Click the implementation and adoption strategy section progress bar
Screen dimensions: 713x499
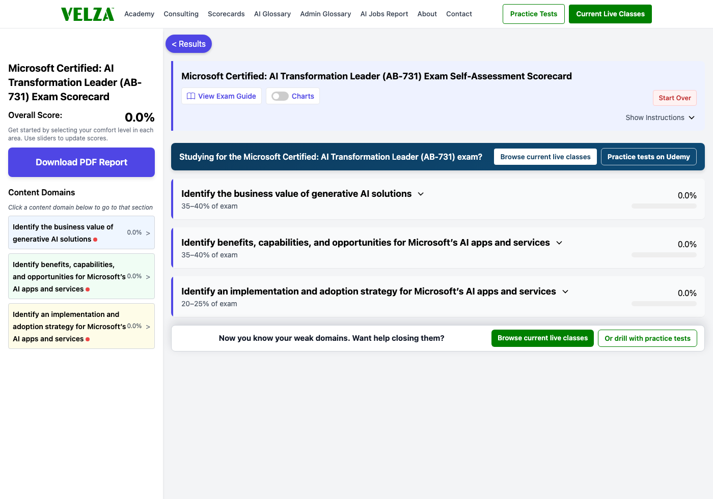[664, 304]
